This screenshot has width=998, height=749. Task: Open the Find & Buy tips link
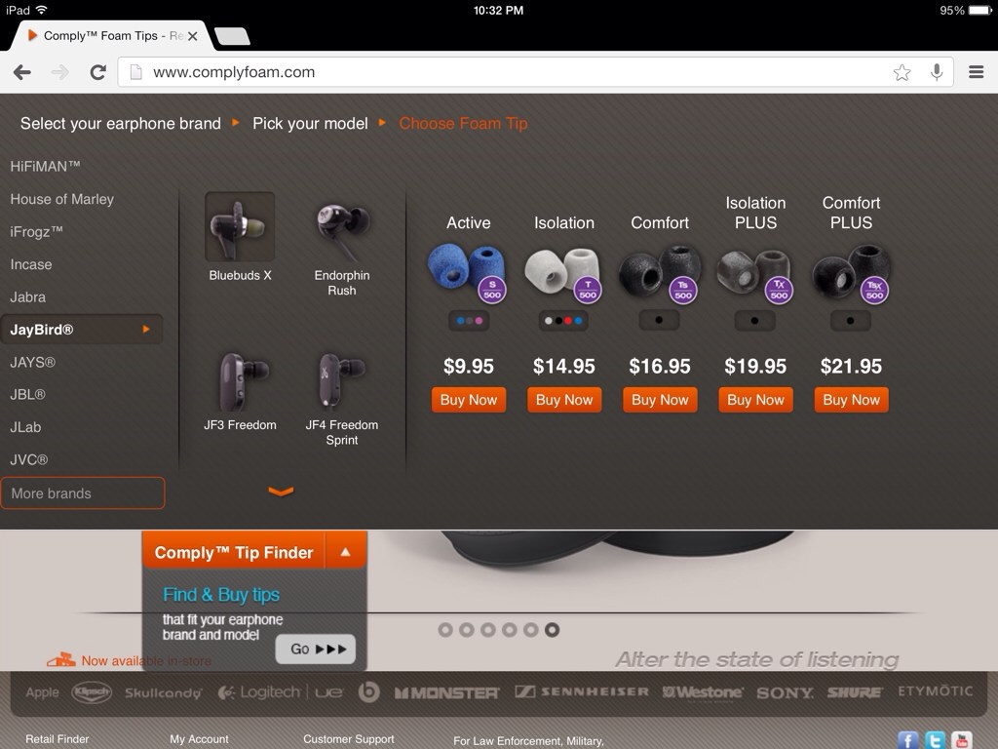click(x=221, y=594)
